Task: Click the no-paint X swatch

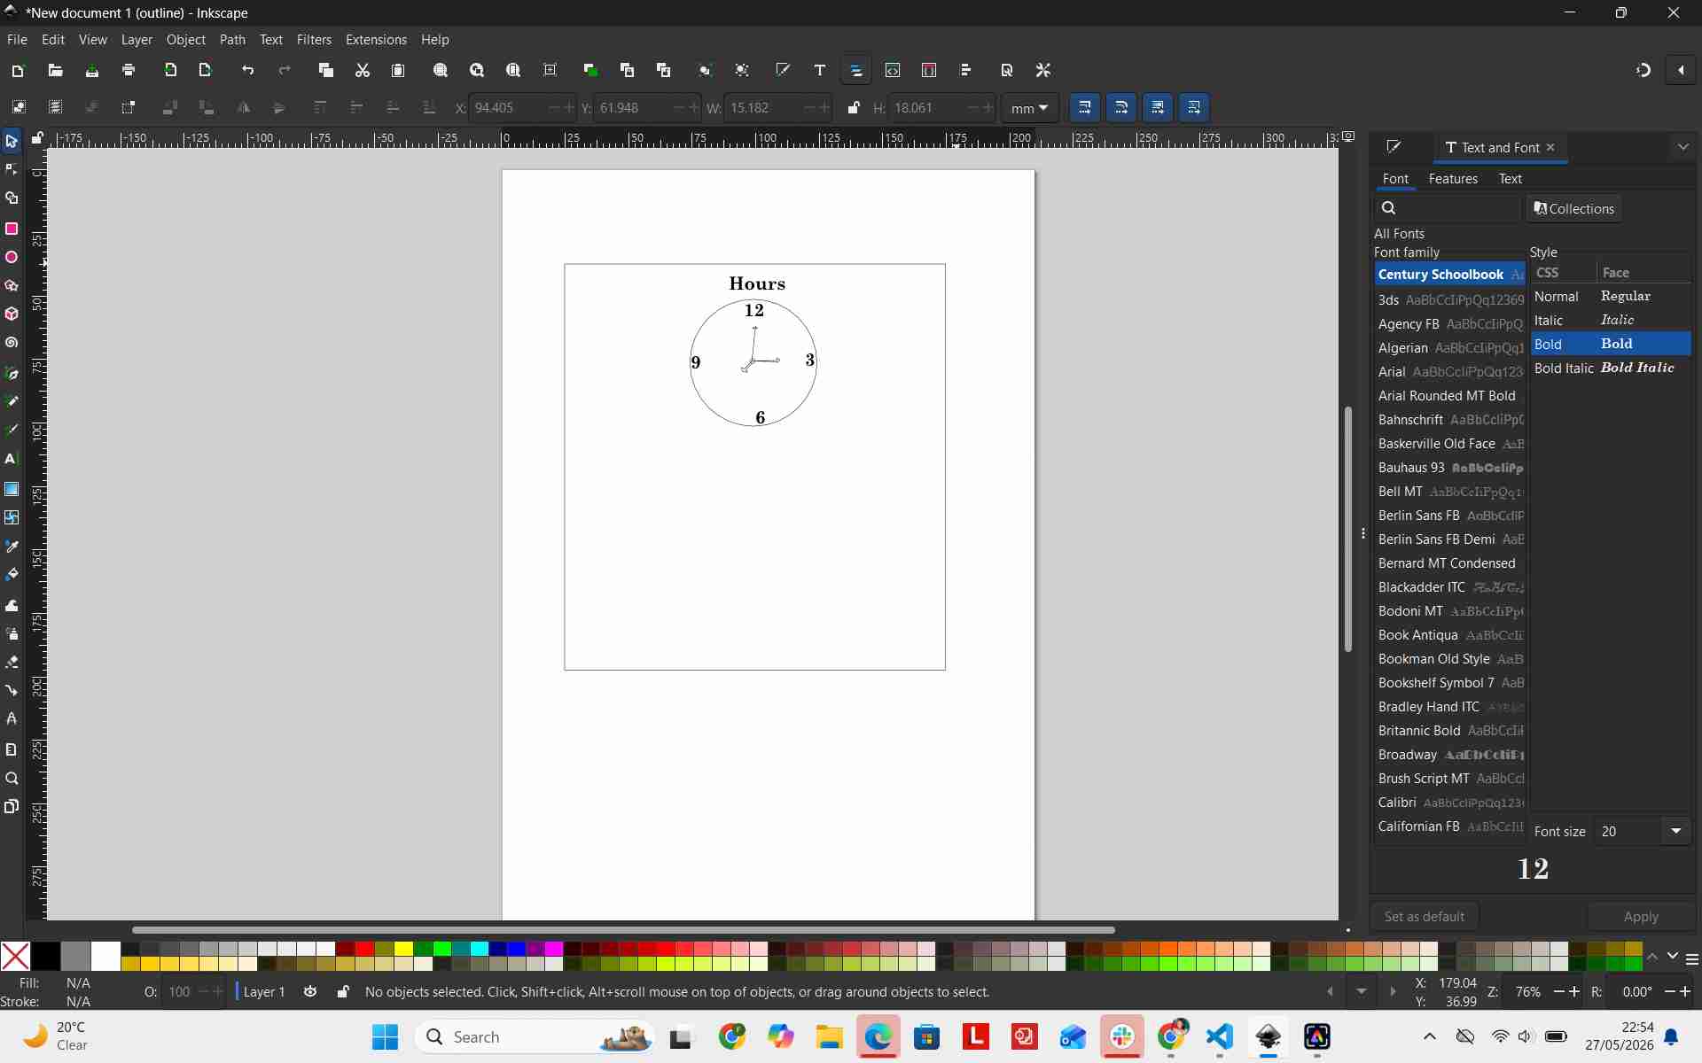Action: click(x=15, y=956)
